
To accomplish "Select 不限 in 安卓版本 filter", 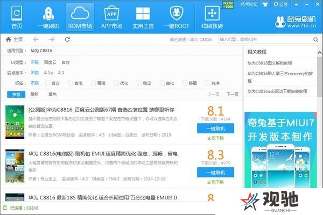I will (x=34, y=73).
